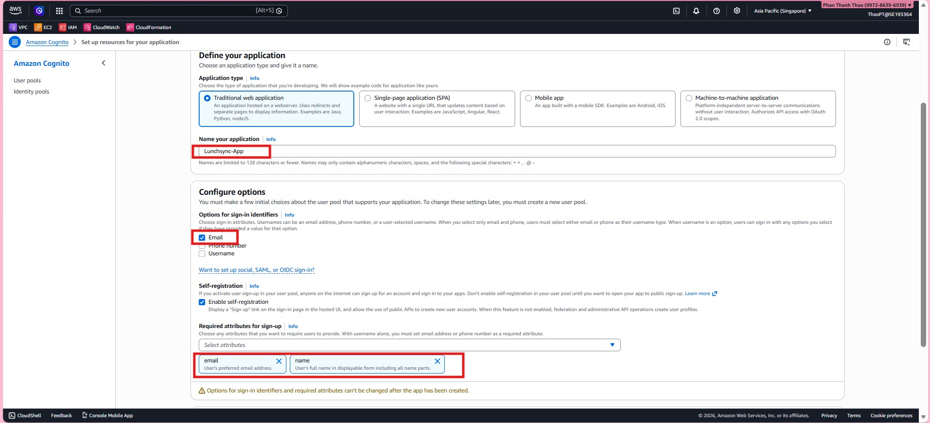Toggle the hamburger navigation menu icon
930x423 pixels.
[x=15, y=42]
